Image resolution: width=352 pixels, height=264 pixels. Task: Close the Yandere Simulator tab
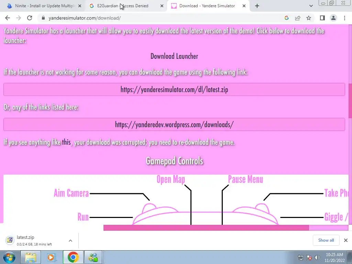click(x=244, y=6)
